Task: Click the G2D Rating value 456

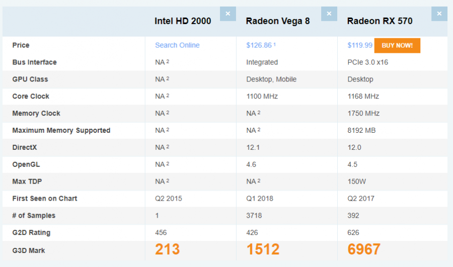Action: [161, 233]
